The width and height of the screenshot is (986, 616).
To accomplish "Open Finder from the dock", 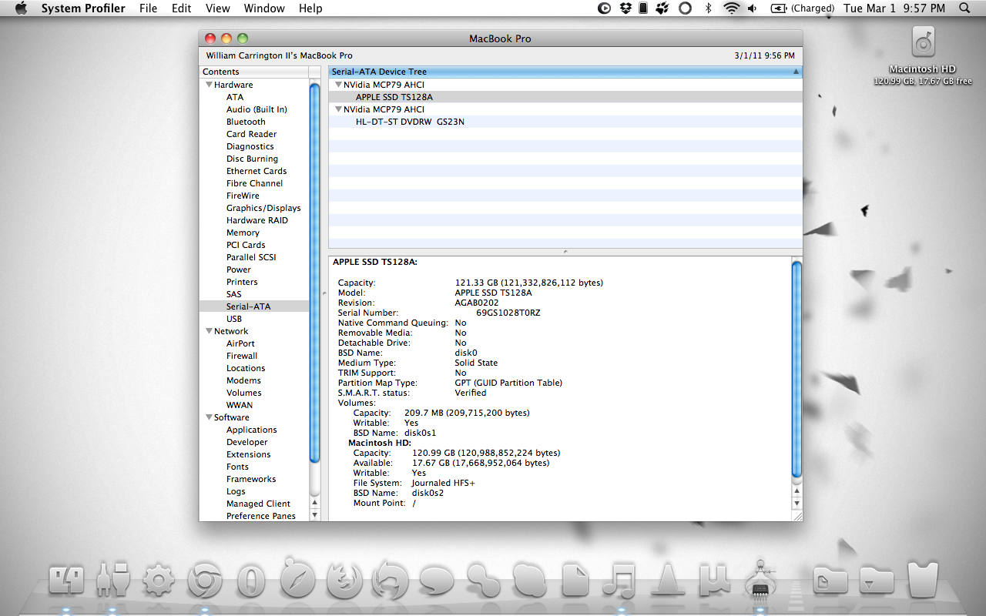I will (66, 579).
